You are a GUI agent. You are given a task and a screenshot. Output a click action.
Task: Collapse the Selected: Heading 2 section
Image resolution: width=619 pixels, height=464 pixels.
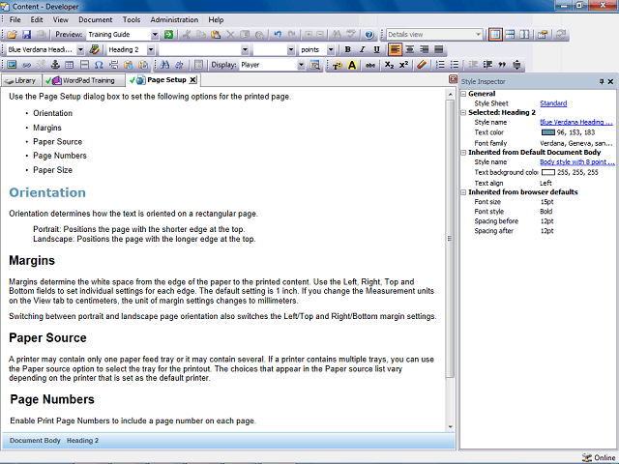464,113
